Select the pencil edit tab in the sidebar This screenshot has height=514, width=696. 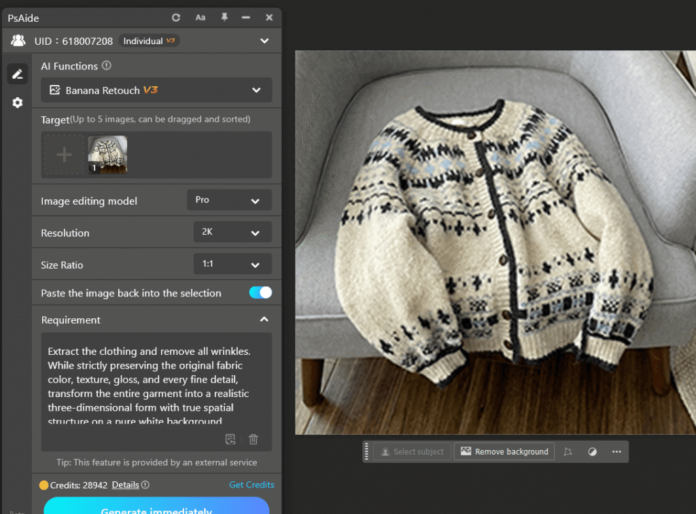[18, 74]
